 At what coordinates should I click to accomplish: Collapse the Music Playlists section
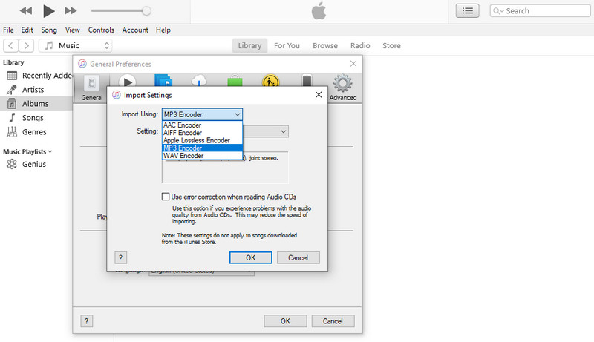coord(50,151)
